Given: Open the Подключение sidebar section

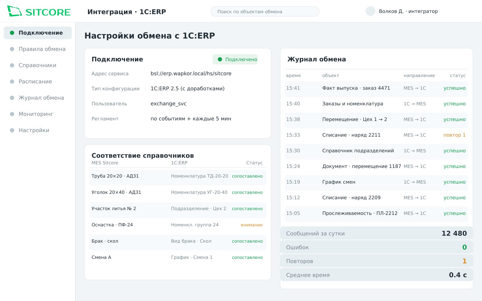Looking at the screenshot, I should click(x=38, y=33).
